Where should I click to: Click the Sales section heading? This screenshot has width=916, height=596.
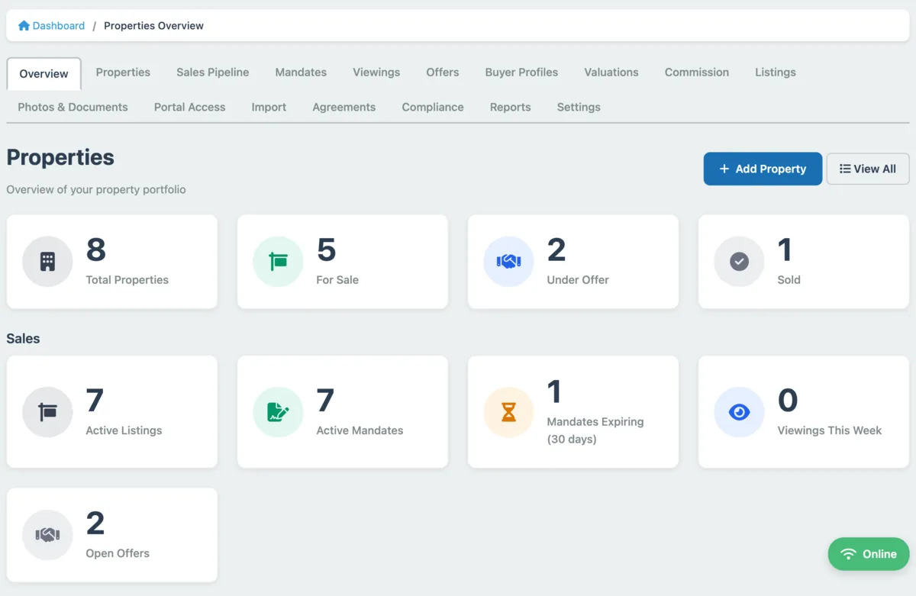[x=23, y=338]
